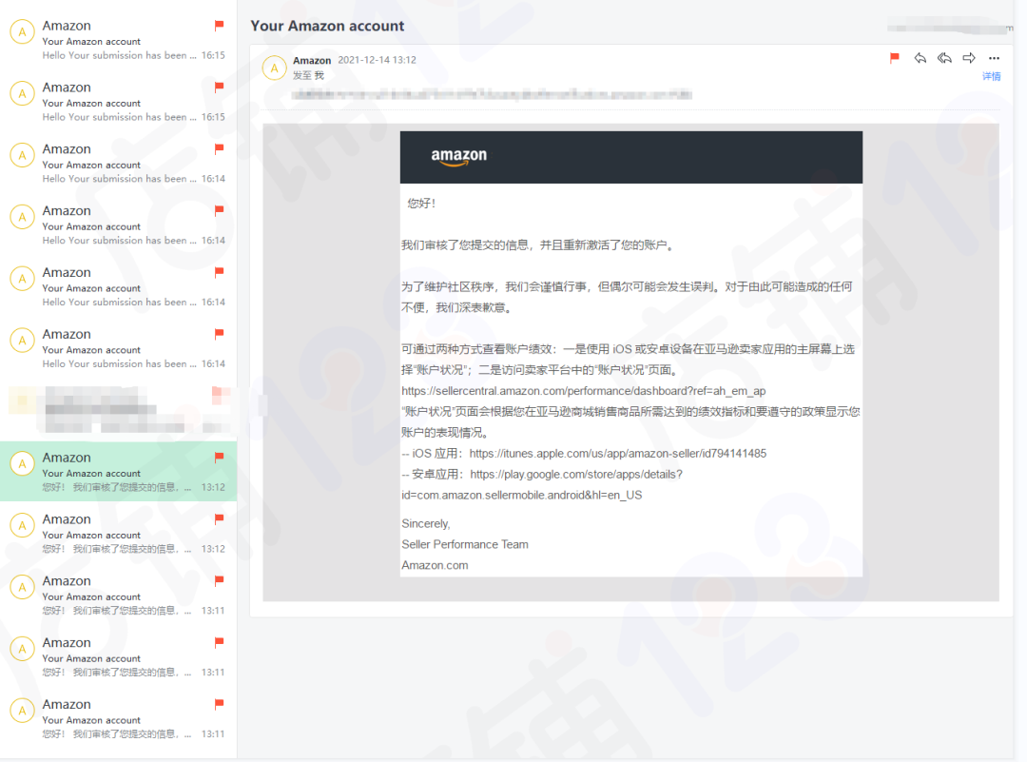Reply to the Amazon email
Image resolution: width=1027 pixels, height=762 pixels.
coord(920,58)
